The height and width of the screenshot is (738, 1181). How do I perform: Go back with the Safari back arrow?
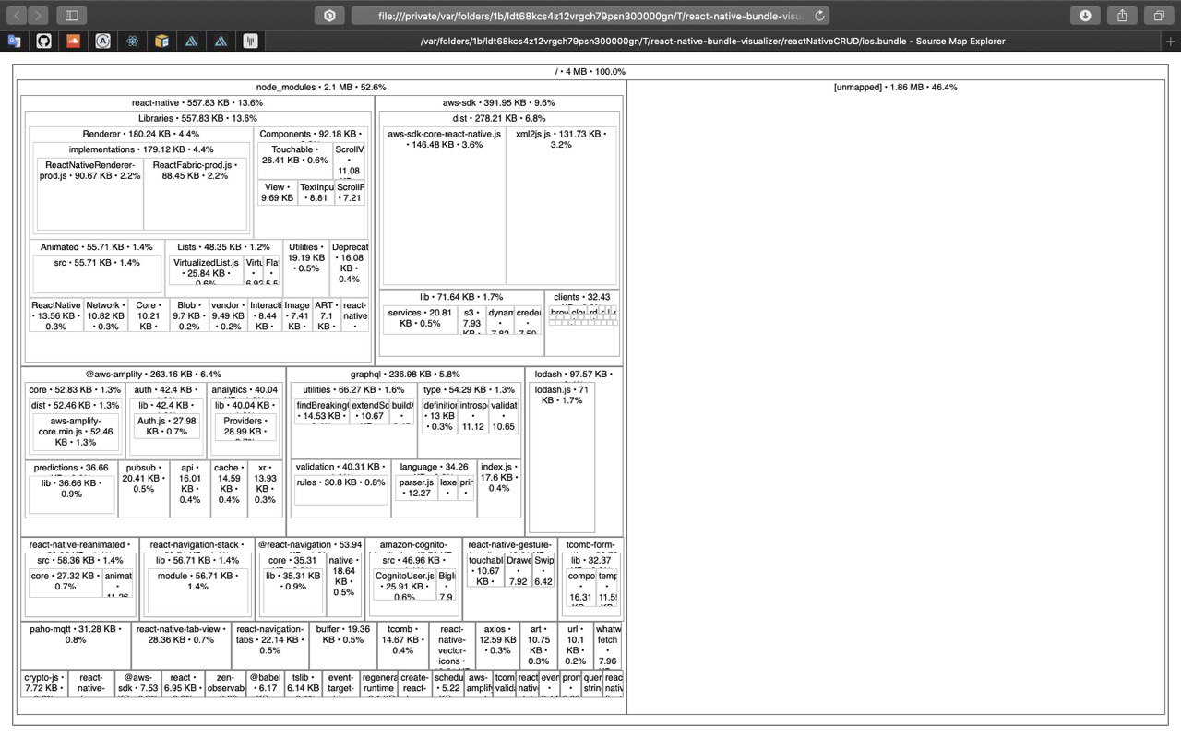15,15
